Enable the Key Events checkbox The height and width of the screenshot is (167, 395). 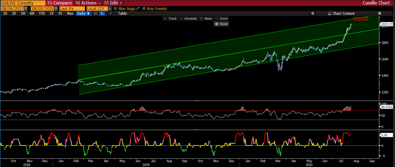[x=144, y=9]
